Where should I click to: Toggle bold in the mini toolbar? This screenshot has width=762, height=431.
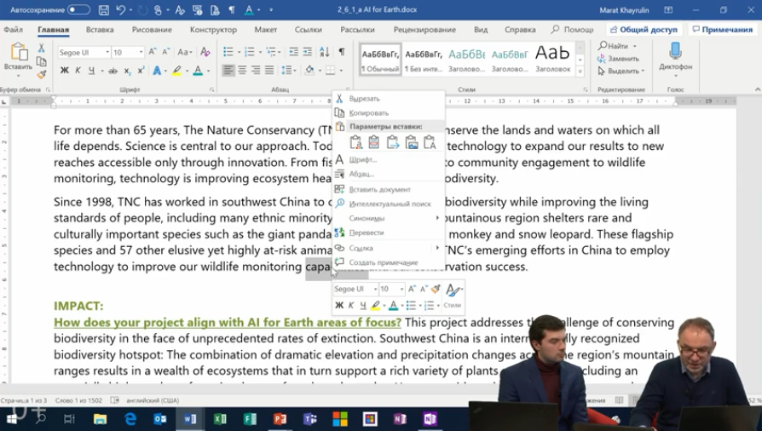point(339,305)
